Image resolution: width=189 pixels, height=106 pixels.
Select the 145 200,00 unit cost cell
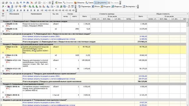point(85,63)
